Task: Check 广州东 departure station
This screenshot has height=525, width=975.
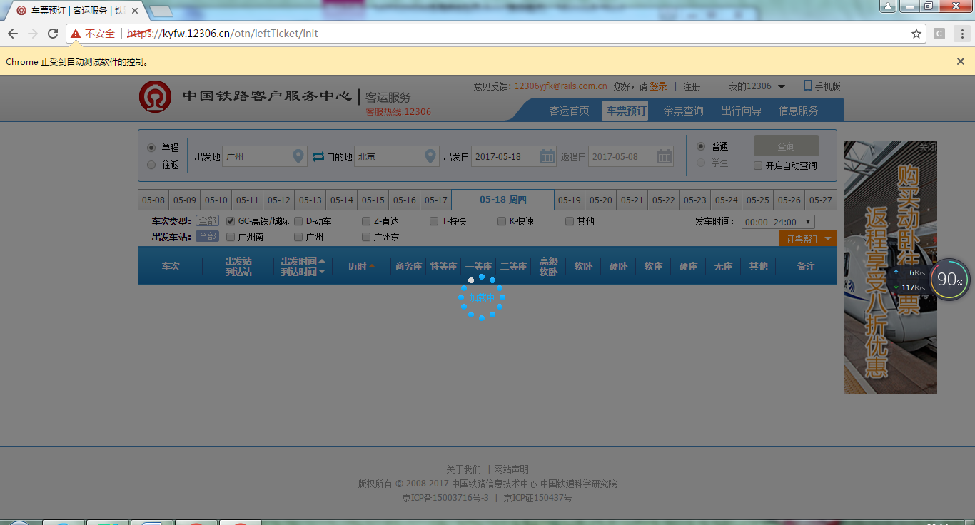Action: (x=366, y=237)
